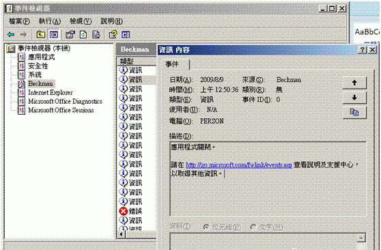
Task: Click the 類型 column header
Action: (x=137, y=61)
